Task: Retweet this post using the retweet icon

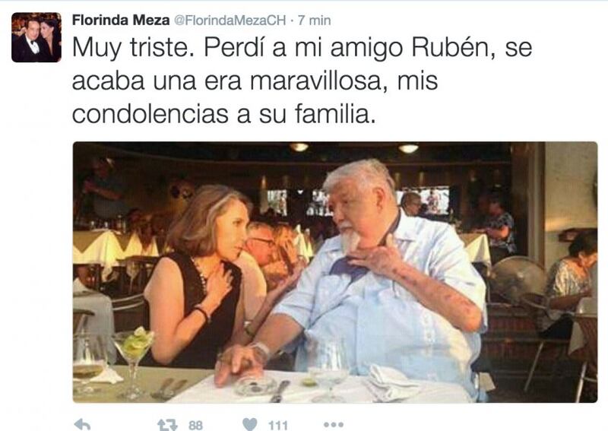Action: point(167,425)
